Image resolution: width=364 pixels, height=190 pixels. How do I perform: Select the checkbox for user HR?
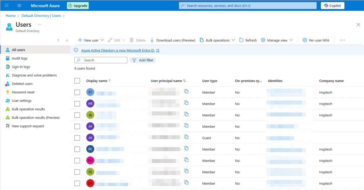77,104
